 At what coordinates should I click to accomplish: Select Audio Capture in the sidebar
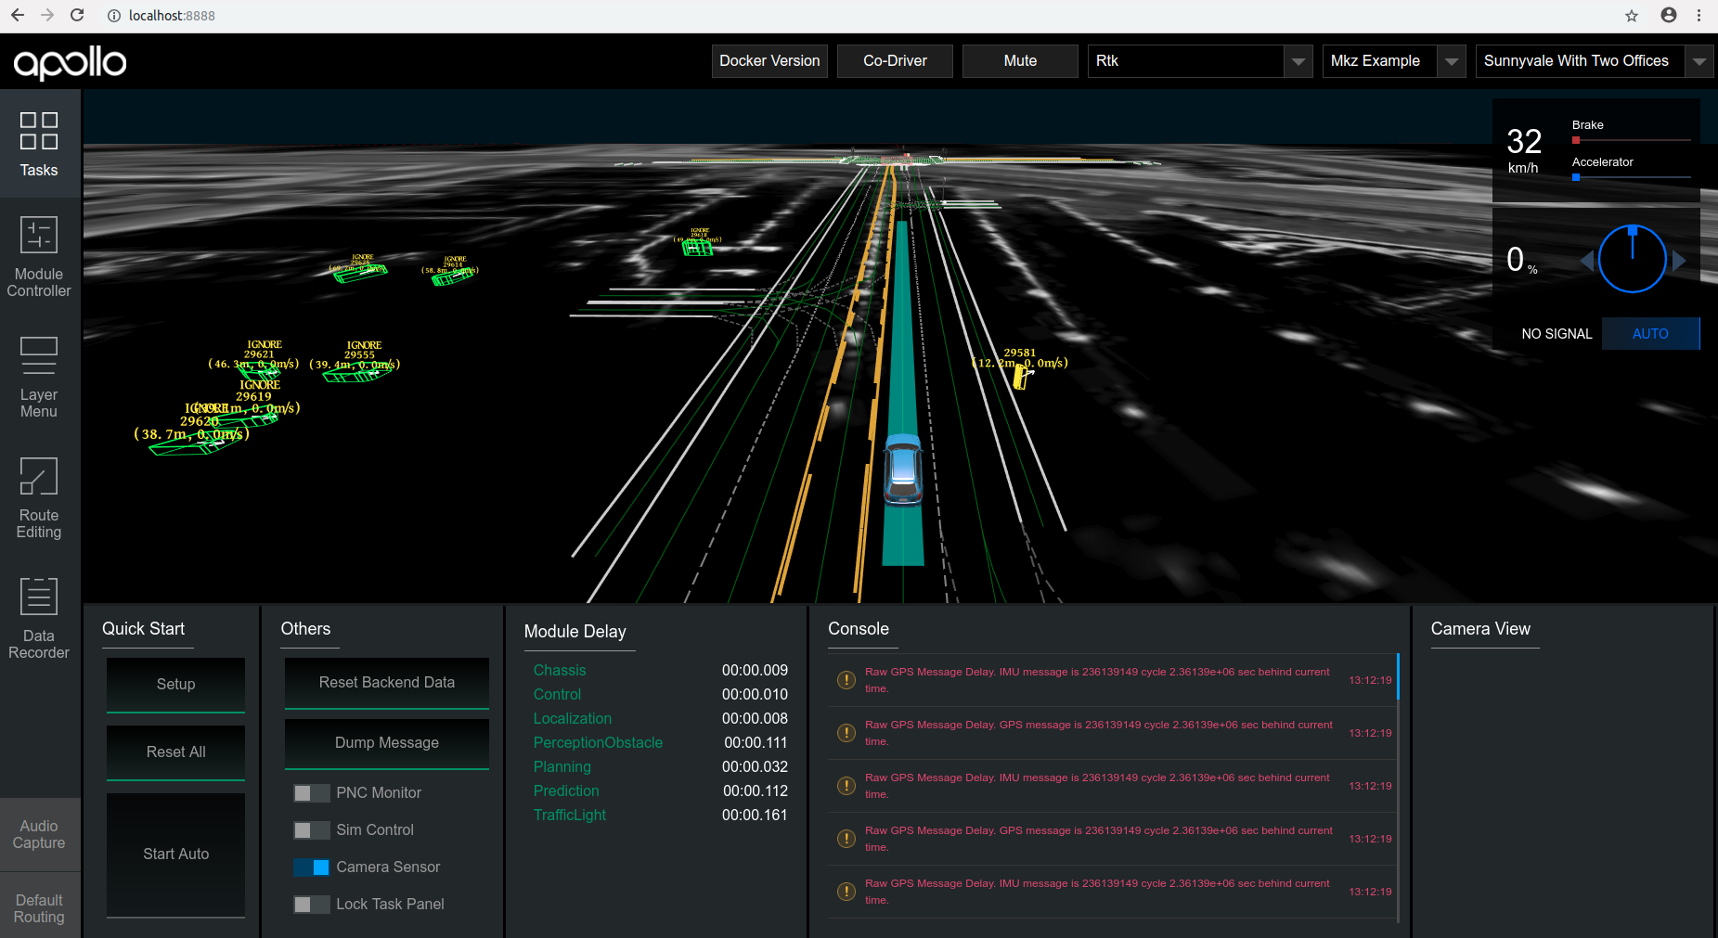[39, 833]
